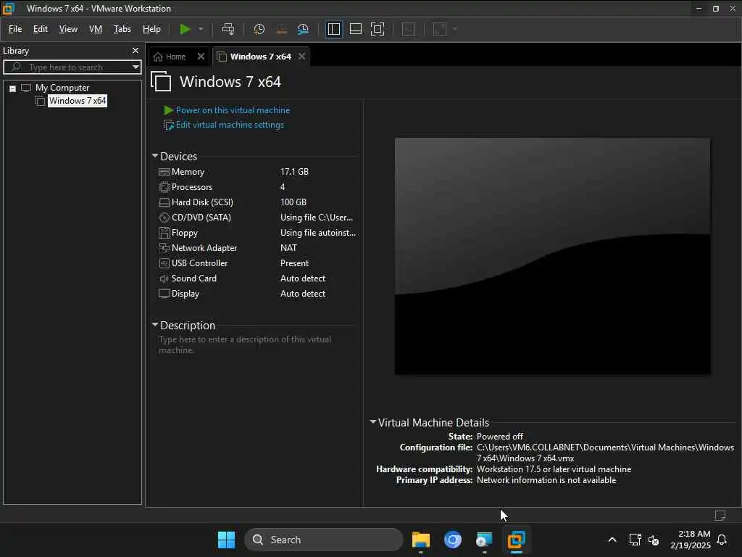Image resolution: width=742 pixels, height=557 pixels.
Task: Enter full screen mode icon
Action: (378, 29)
